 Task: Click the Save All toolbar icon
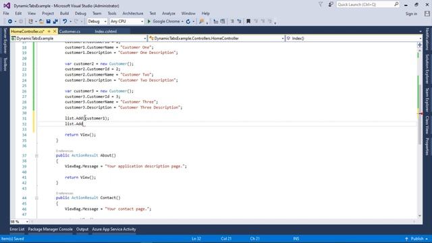pyautogui.click(x=55, y=21)
